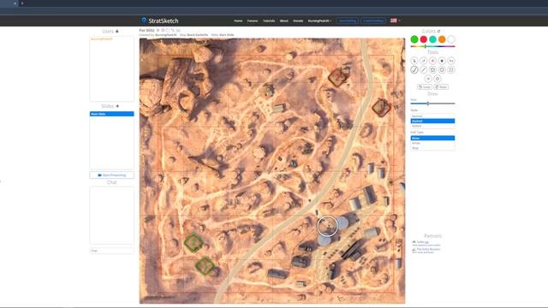Open the flag language dropdown

click(396, 21)
